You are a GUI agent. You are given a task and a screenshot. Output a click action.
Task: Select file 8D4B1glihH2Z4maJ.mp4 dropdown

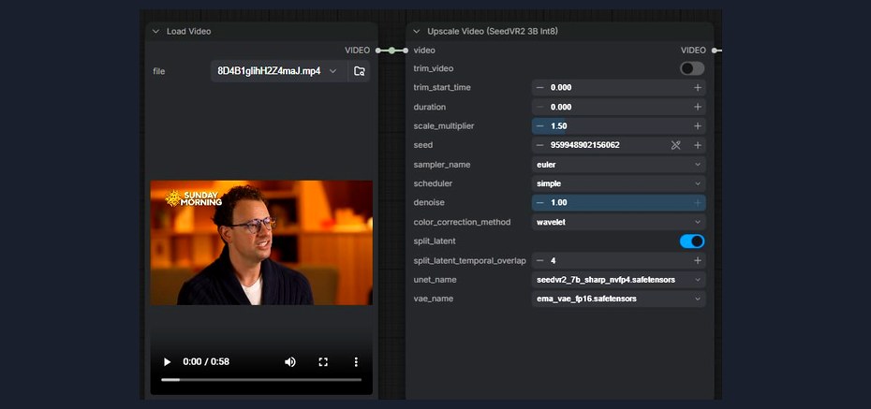[x=279, y=71]
